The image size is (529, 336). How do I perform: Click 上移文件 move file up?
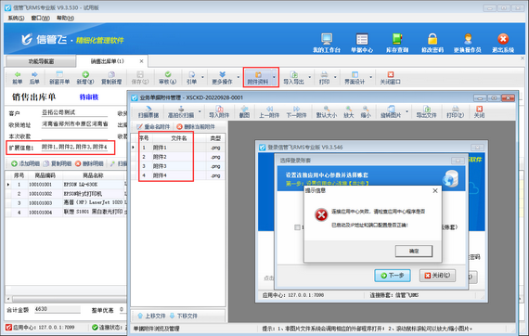[151, 316]
